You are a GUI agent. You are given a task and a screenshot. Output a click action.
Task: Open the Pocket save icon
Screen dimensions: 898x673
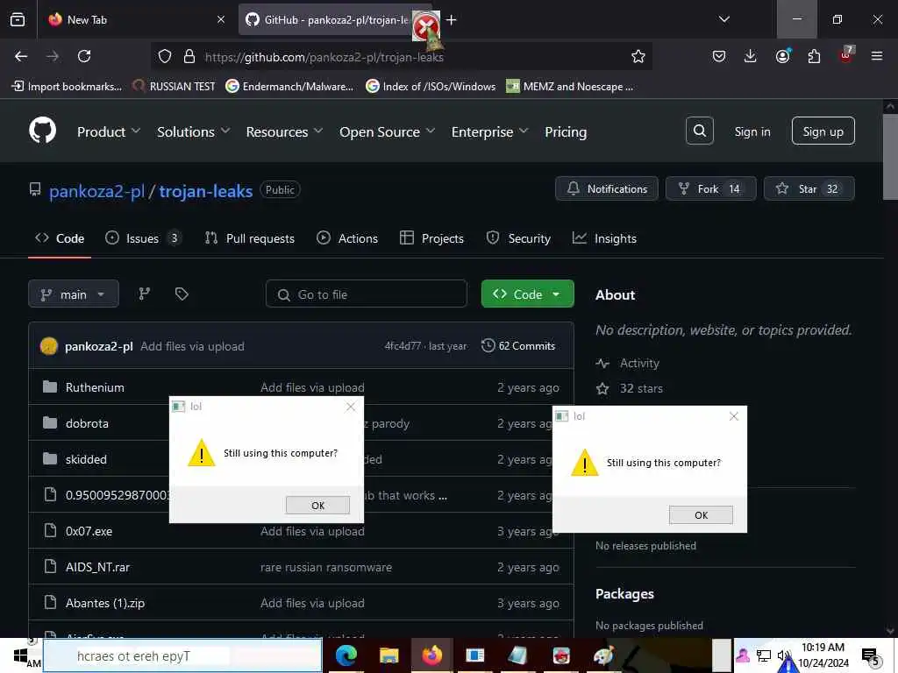pyautogui.click(x=719, y=56)
